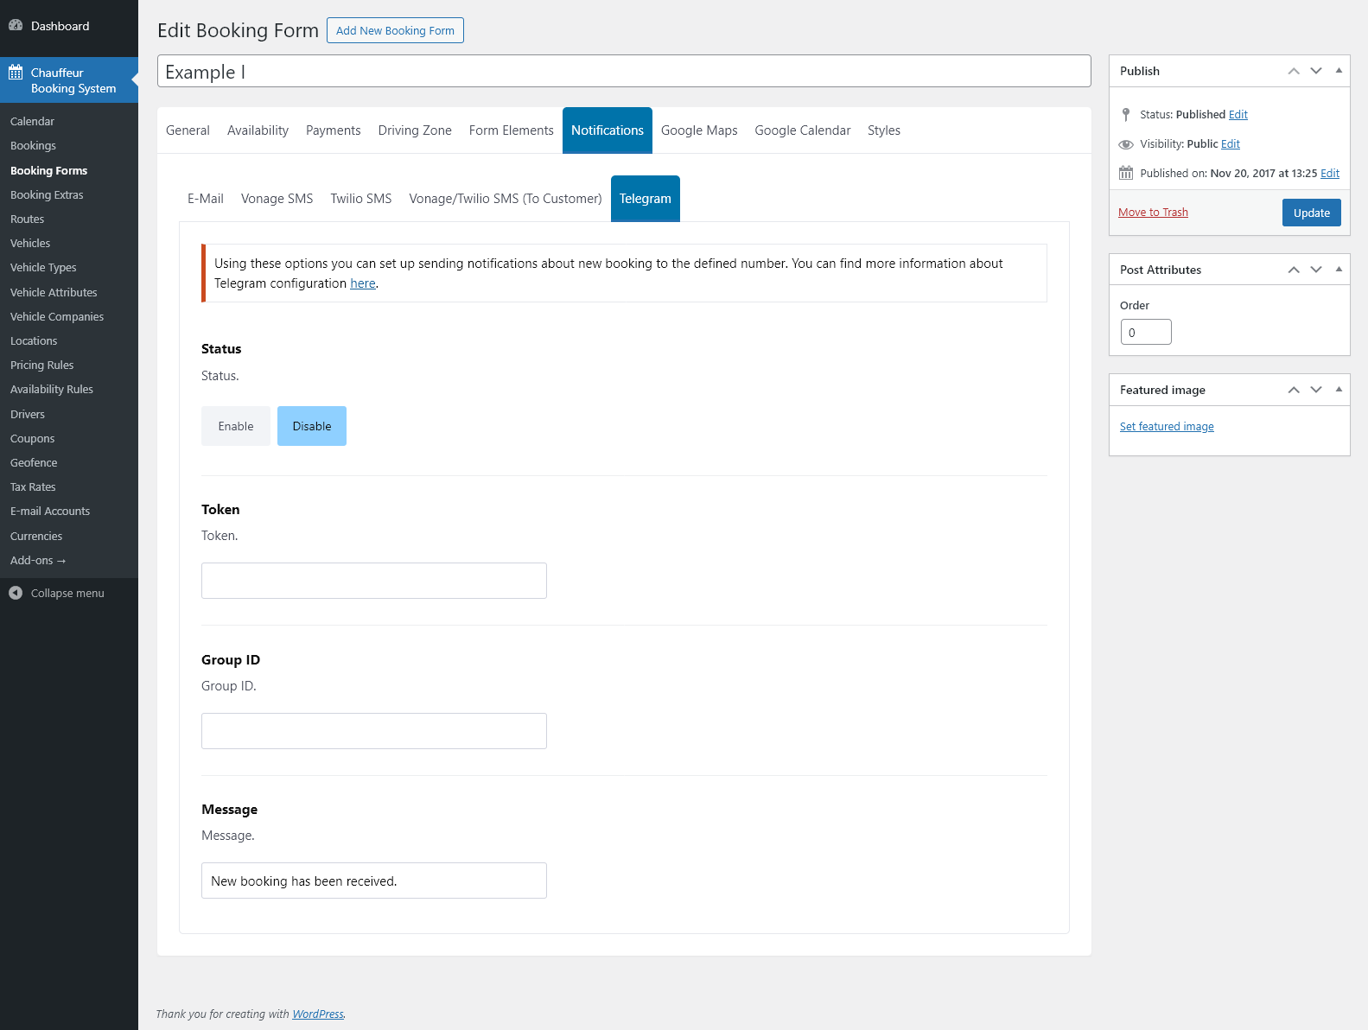The width and height of the screenshot is (1368, 1030).
Task: Enable Telegram notification status
Action: (x=236, y=426)
